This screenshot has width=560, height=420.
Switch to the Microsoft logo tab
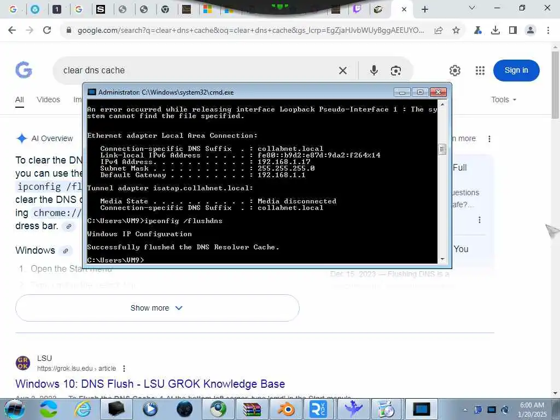click(207, 9)
